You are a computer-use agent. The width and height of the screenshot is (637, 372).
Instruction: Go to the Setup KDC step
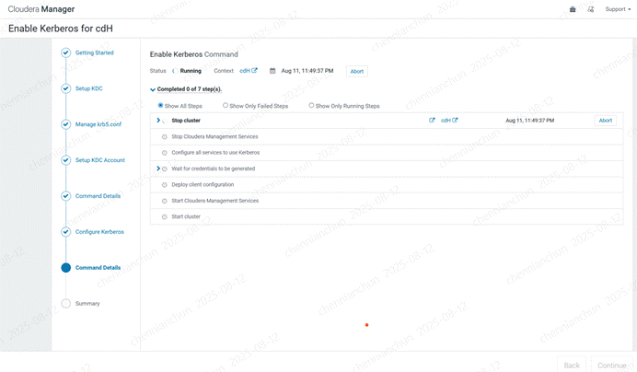(x=89, y=88)
